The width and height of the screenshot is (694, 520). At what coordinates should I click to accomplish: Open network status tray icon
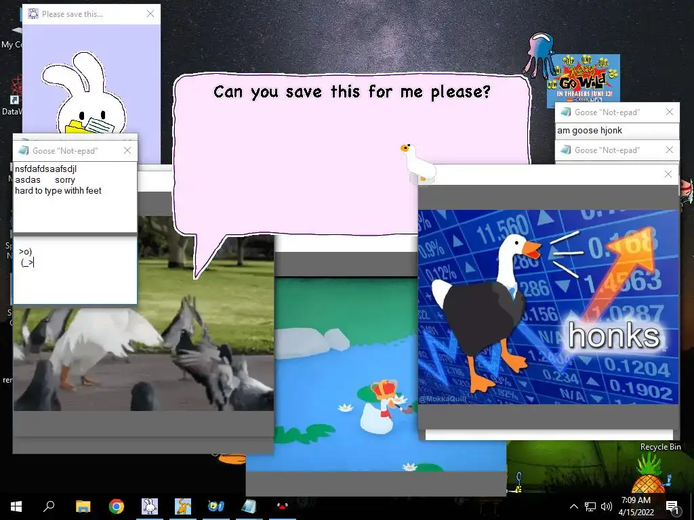click(590, 506)
